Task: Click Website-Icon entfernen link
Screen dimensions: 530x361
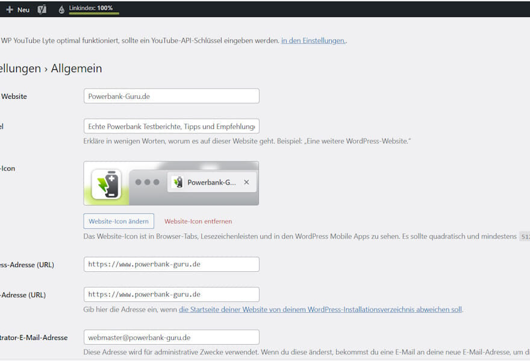Action: (x=198, y=221)
